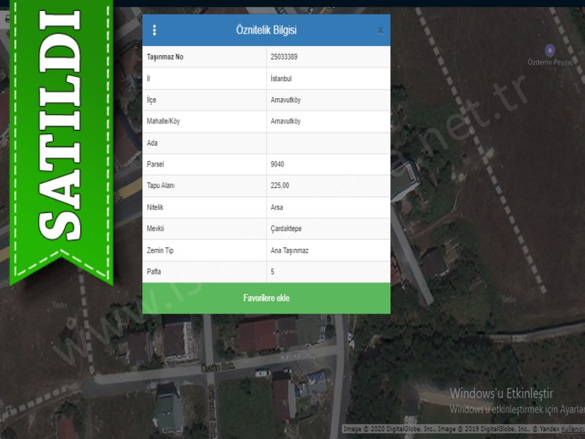Click the Windows'u Etkinleştir watermark text
Screen dimensions: 585x439
click(x=502, y=394)
